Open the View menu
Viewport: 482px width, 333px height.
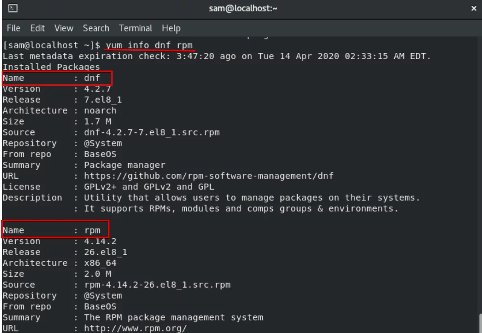coord(64,28)
